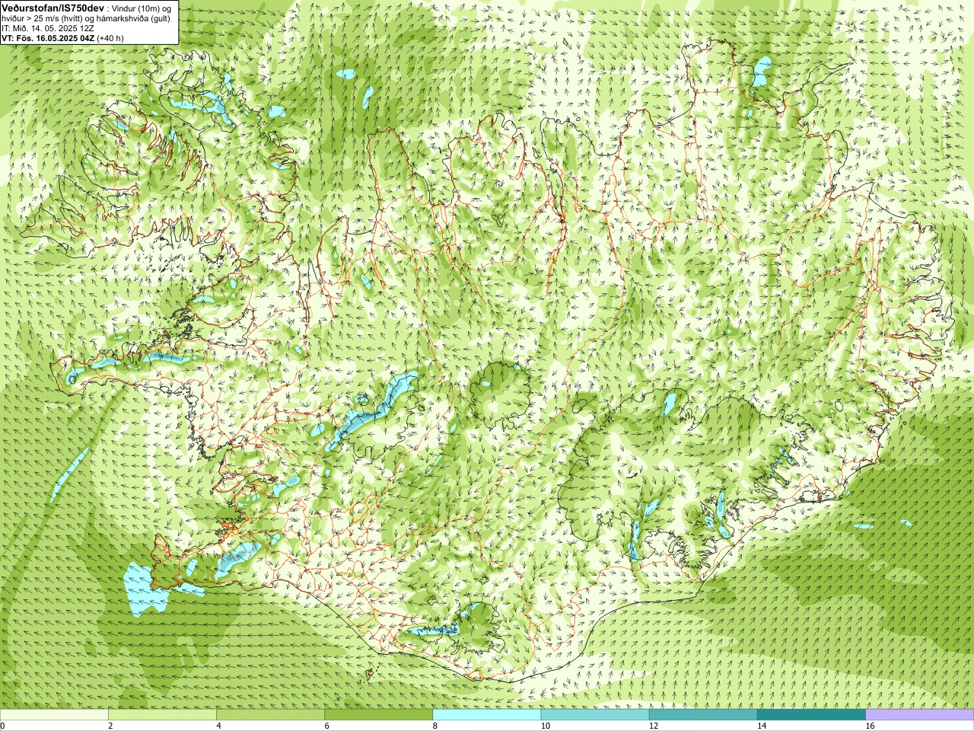Click the teal 12–14 m/s legend swatch

[703, 715]
